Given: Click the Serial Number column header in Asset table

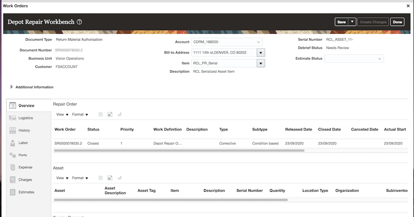Looking at the screenshot, I should [250, 191].
